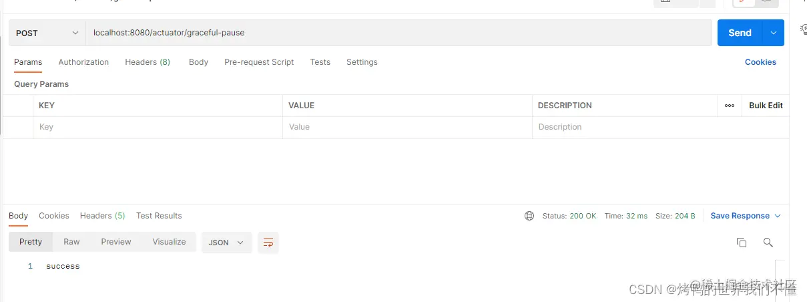Expand the Send button arrow dropdown

tap(774, 33)
